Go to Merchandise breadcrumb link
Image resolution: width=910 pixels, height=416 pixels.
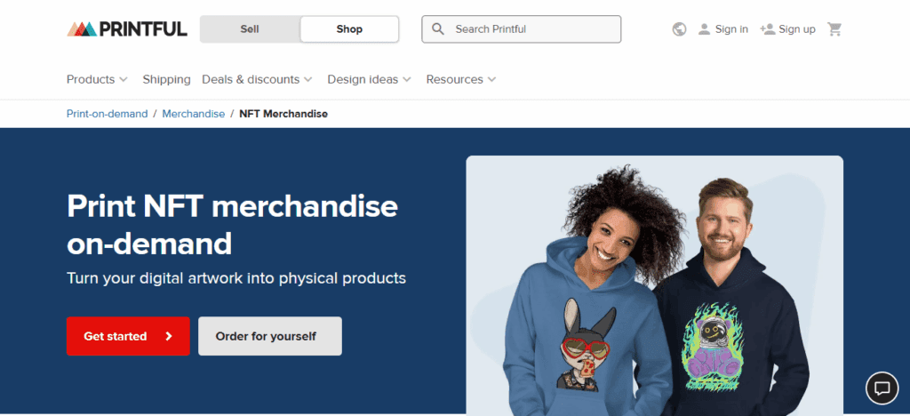point(193,114)
